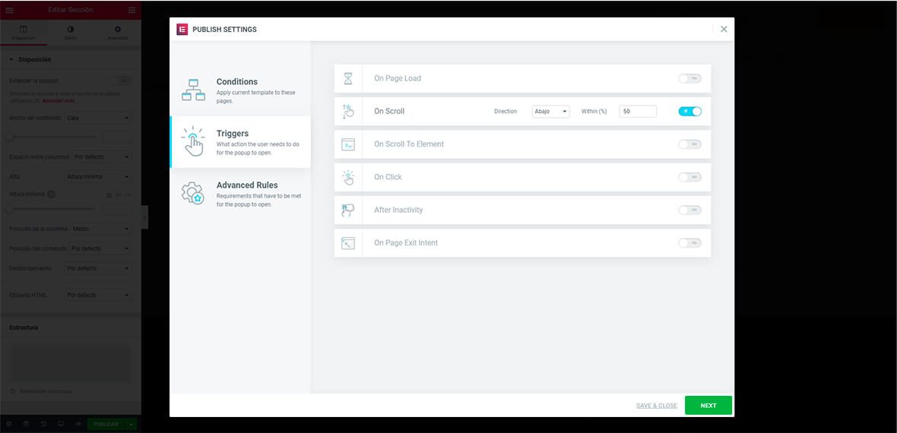Enable the After Inactivity toggle
This screenshot has height=433, width=897.
(x=690, y=210)
